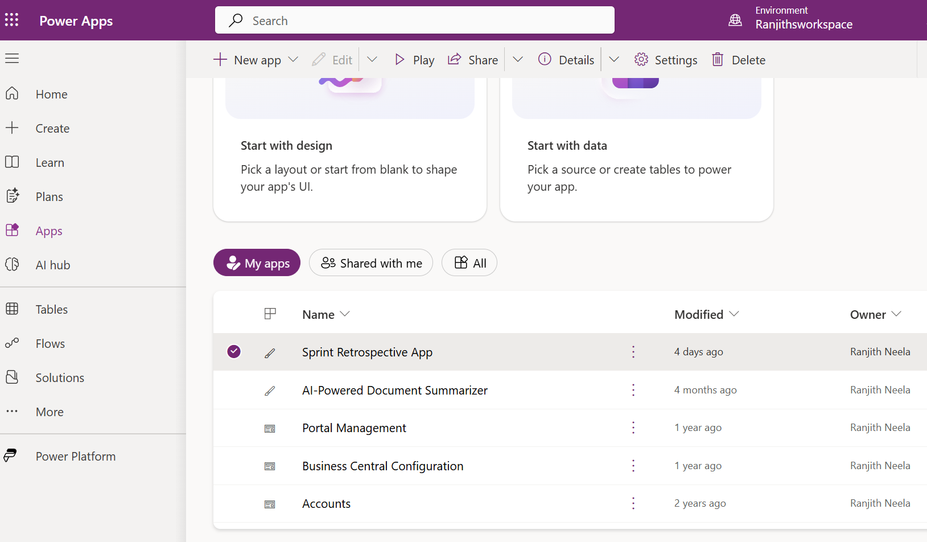Click More in the navigation menu
Screen dimensions: 927x542
tap(49, 412)
